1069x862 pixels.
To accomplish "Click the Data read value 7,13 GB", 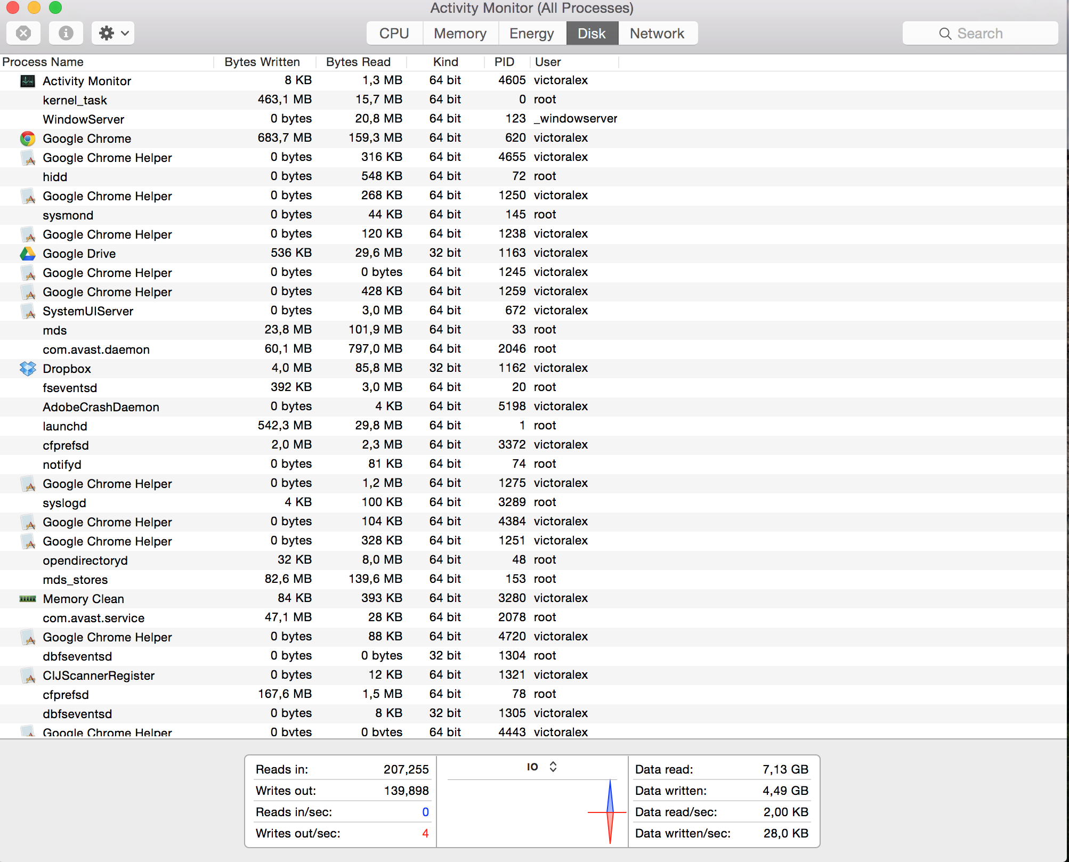I will [x=785, y=769].
